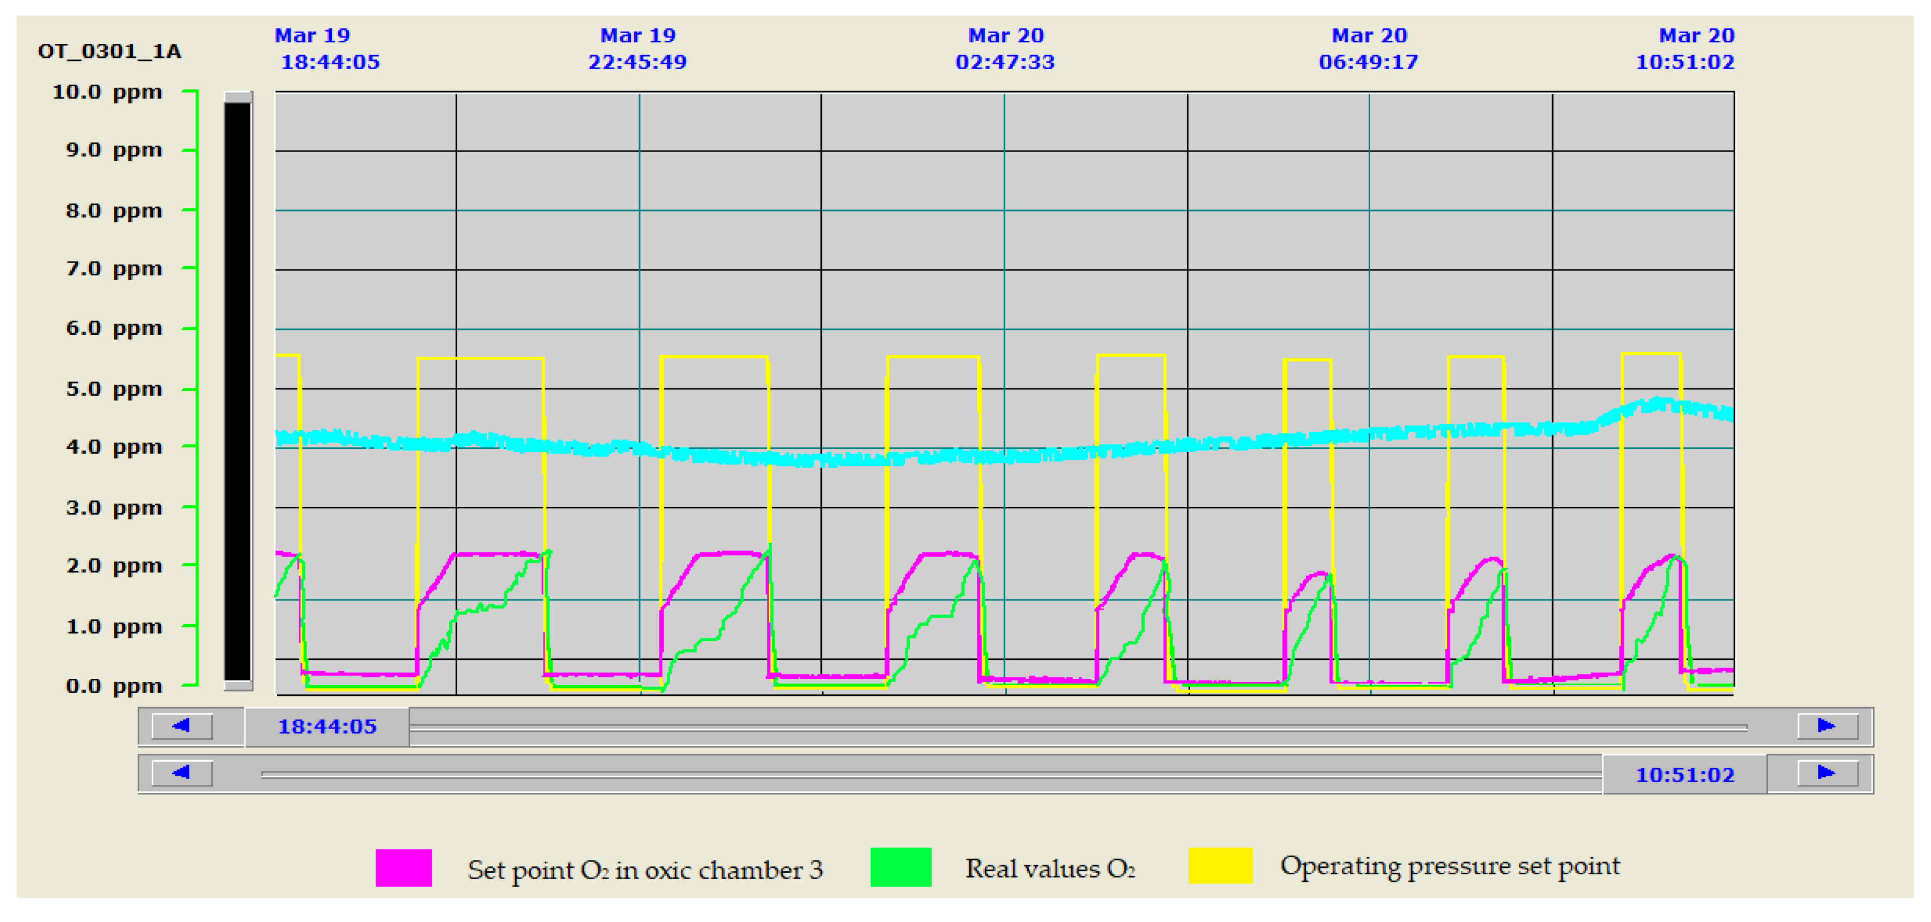Click the Mar 19 22:45:49 time label
The image size is (1931, 922).
click(x=637, y=49)
